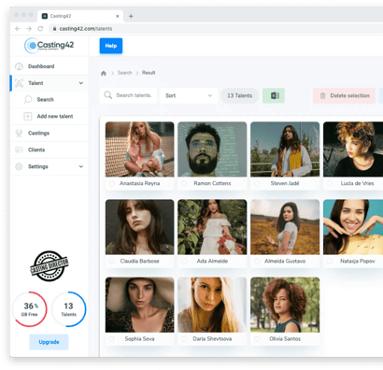Close the Casting42 browser tab
This screenshot has height=370, width=383.
(x=118, y=16)
